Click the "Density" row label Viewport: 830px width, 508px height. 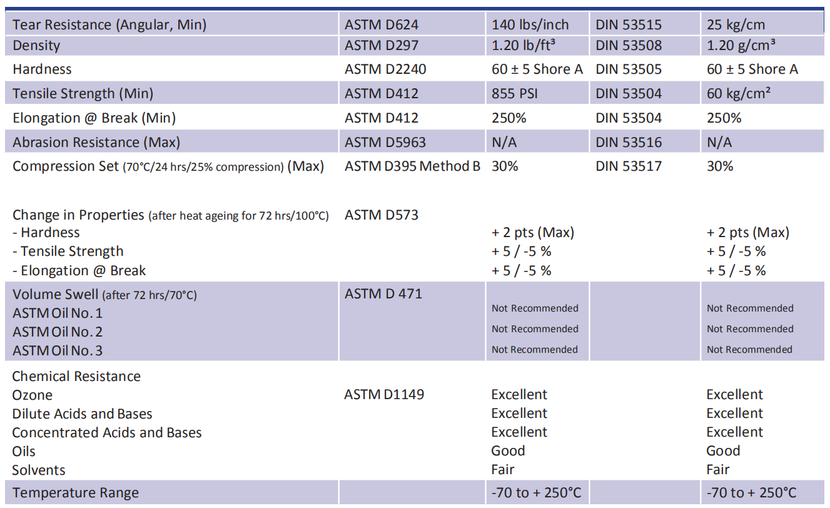pos(36,45)
